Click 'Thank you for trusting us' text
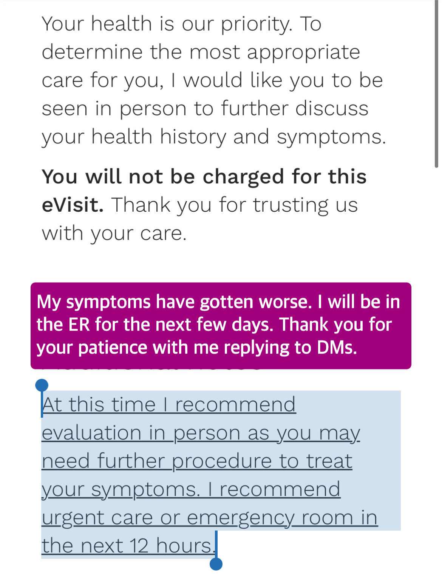 click(x=234, y=205)
